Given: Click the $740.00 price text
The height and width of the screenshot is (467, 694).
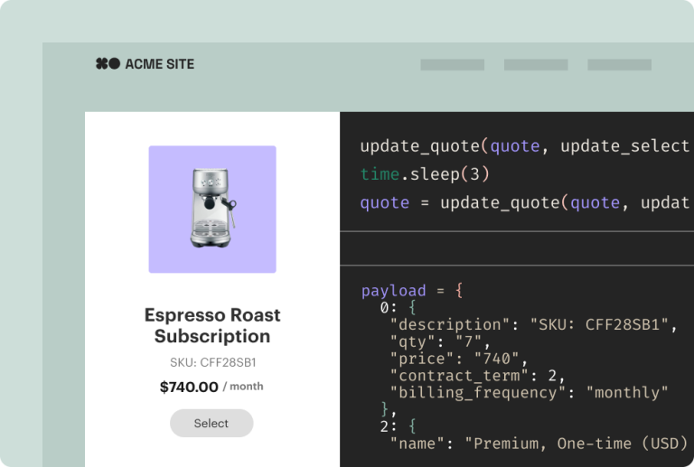Looking at the screenshot, I should 189,387.
